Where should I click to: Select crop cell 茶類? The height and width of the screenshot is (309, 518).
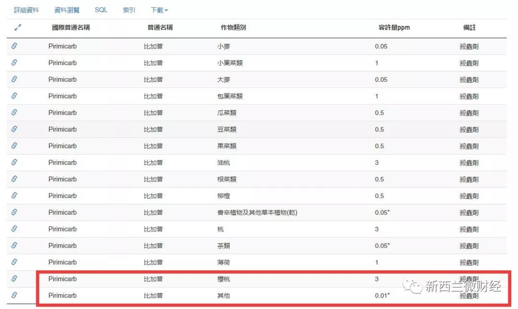[x=224, y=246]
